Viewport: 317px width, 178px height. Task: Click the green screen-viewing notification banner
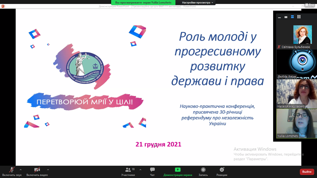pos(143,3)
